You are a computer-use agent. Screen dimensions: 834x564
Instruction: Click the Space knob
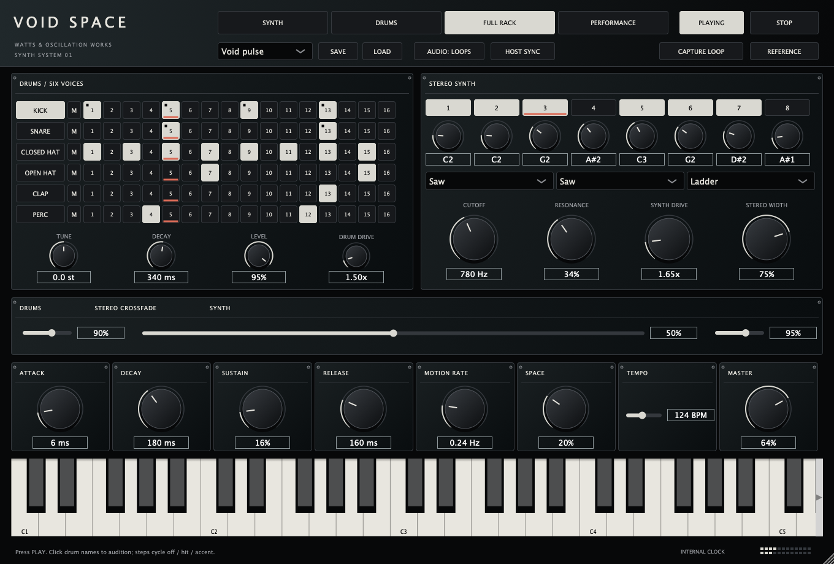pyautogui.click(x=566, y=409)
